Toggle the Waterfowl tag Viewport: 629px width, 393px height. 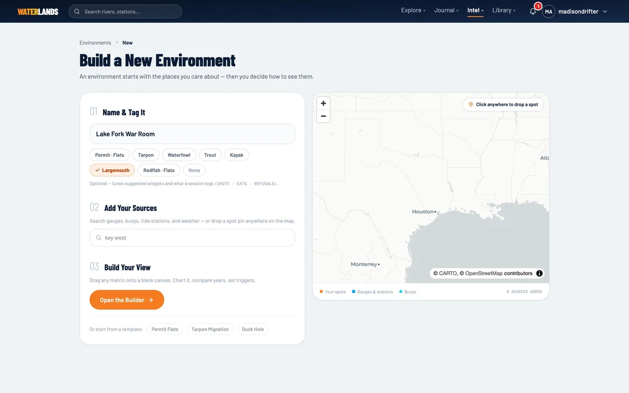(x=179, y=155)
